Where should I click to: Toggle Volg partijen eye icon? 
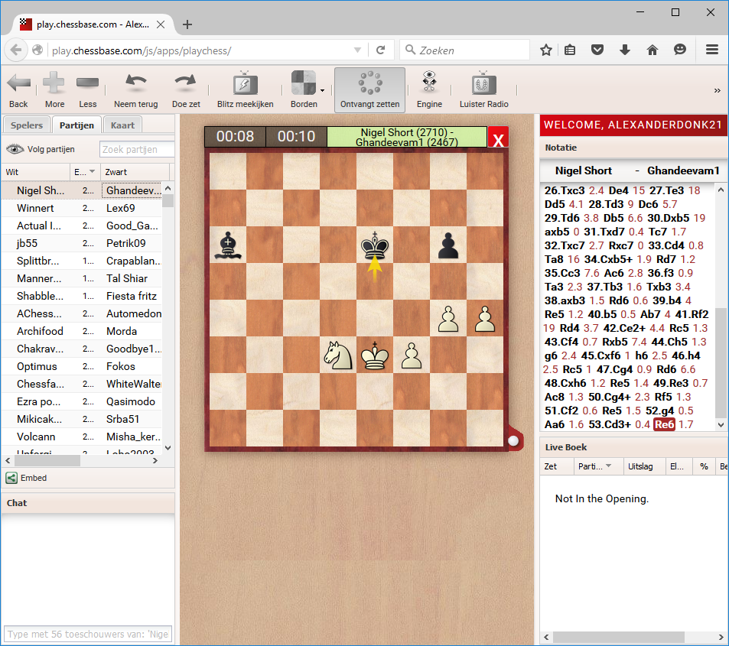[x=14, y=150]
